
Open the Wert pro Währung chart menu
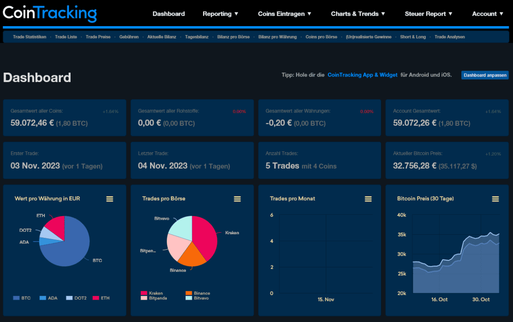coord(109,198)
